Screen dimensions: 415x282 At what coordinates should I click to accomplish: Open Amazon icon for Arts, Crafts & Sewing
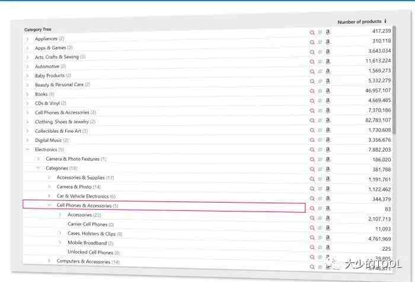pyautogui.click(x=328, y=52)
